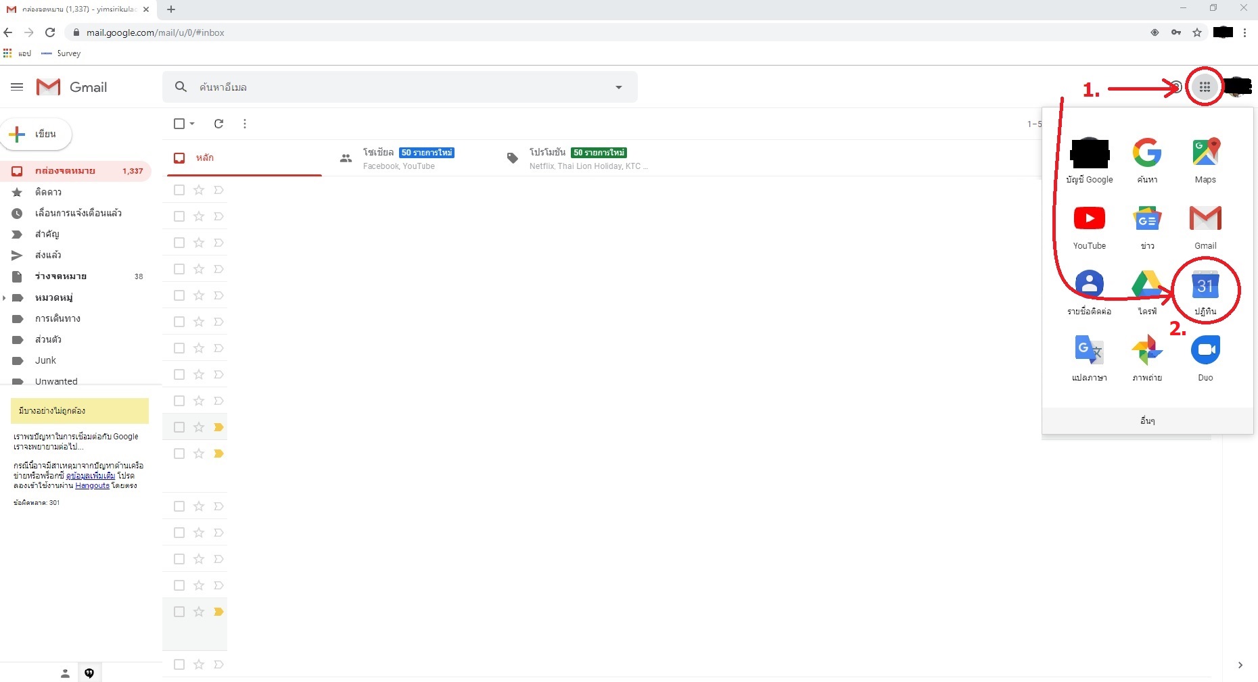
Task: Open Hangouts contacts person icon
Action: (x=65, y=673)
